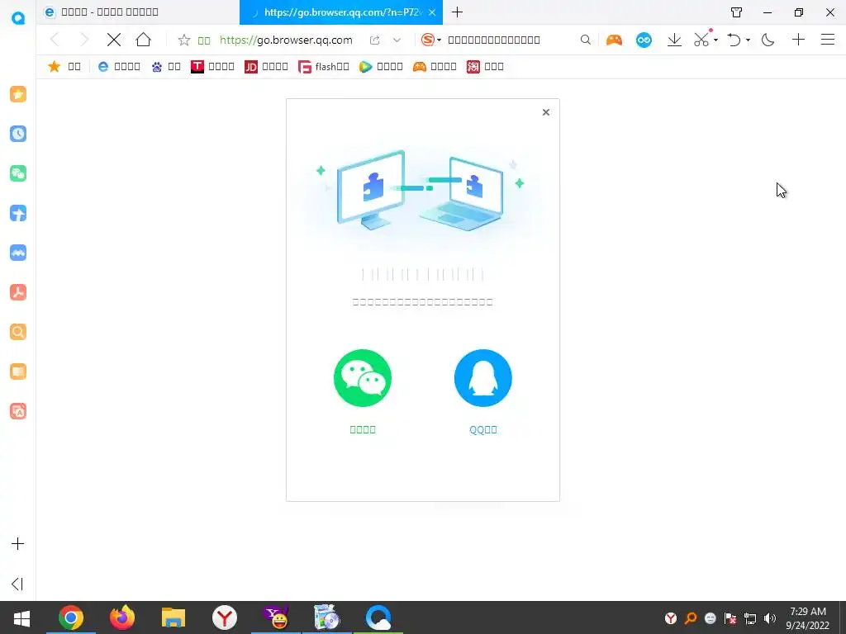Click the share icon in address bar

pyautogui.click(x=374, y=40)
